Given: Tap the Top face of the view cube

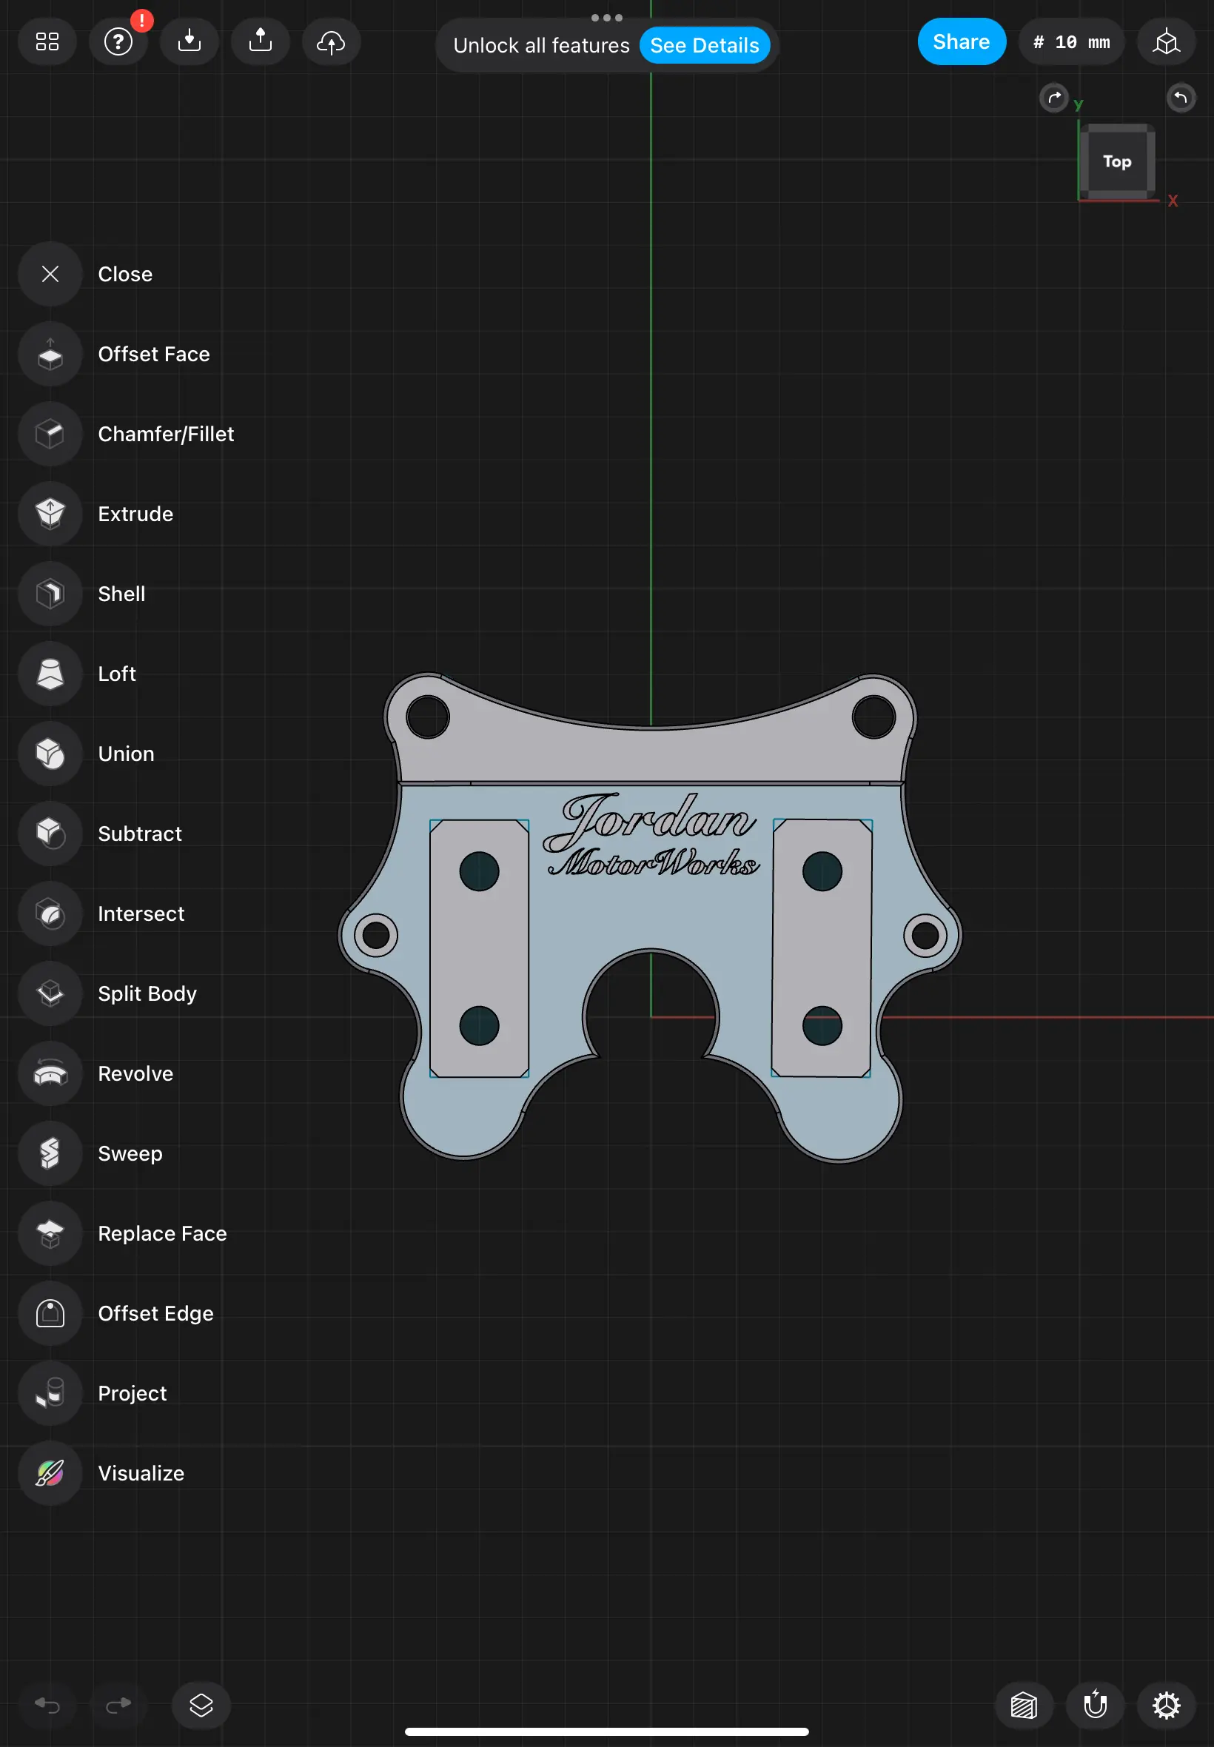Looking at the screenshot, I should coord(1116,161).
